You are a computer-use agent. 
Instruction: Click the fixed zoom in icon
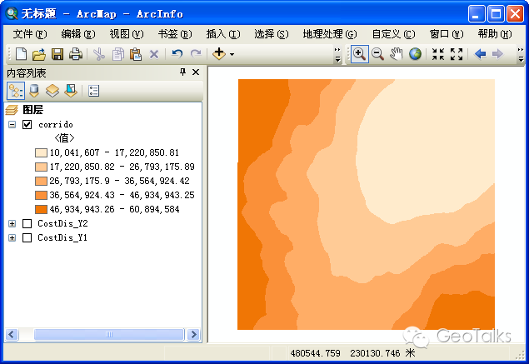(x=438, y=54)
